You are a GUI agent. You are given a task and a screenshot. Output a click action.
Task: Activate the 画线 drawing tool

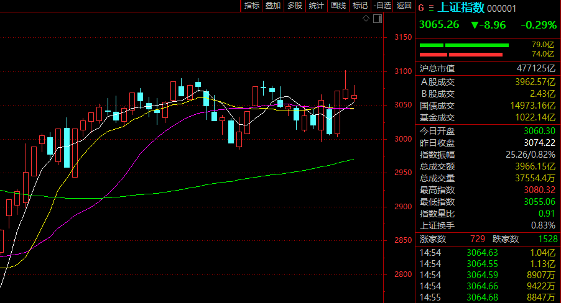pos(338,6)
